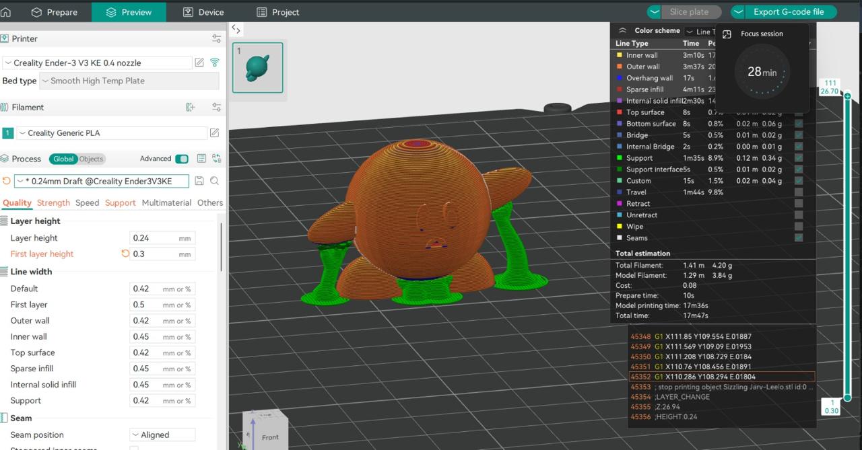Open the Slice plate arrow dropdown
This screenshot has width=862, height=450.
(x=654, y=12)
